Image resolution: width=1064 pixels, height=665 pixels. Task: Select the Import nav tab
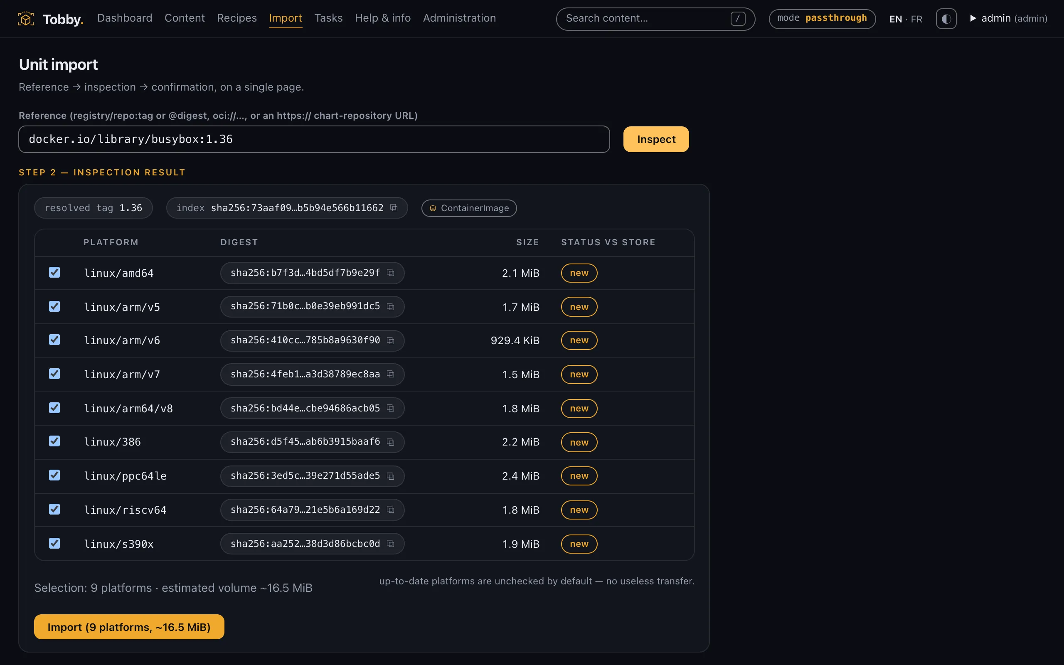(286, 18)
